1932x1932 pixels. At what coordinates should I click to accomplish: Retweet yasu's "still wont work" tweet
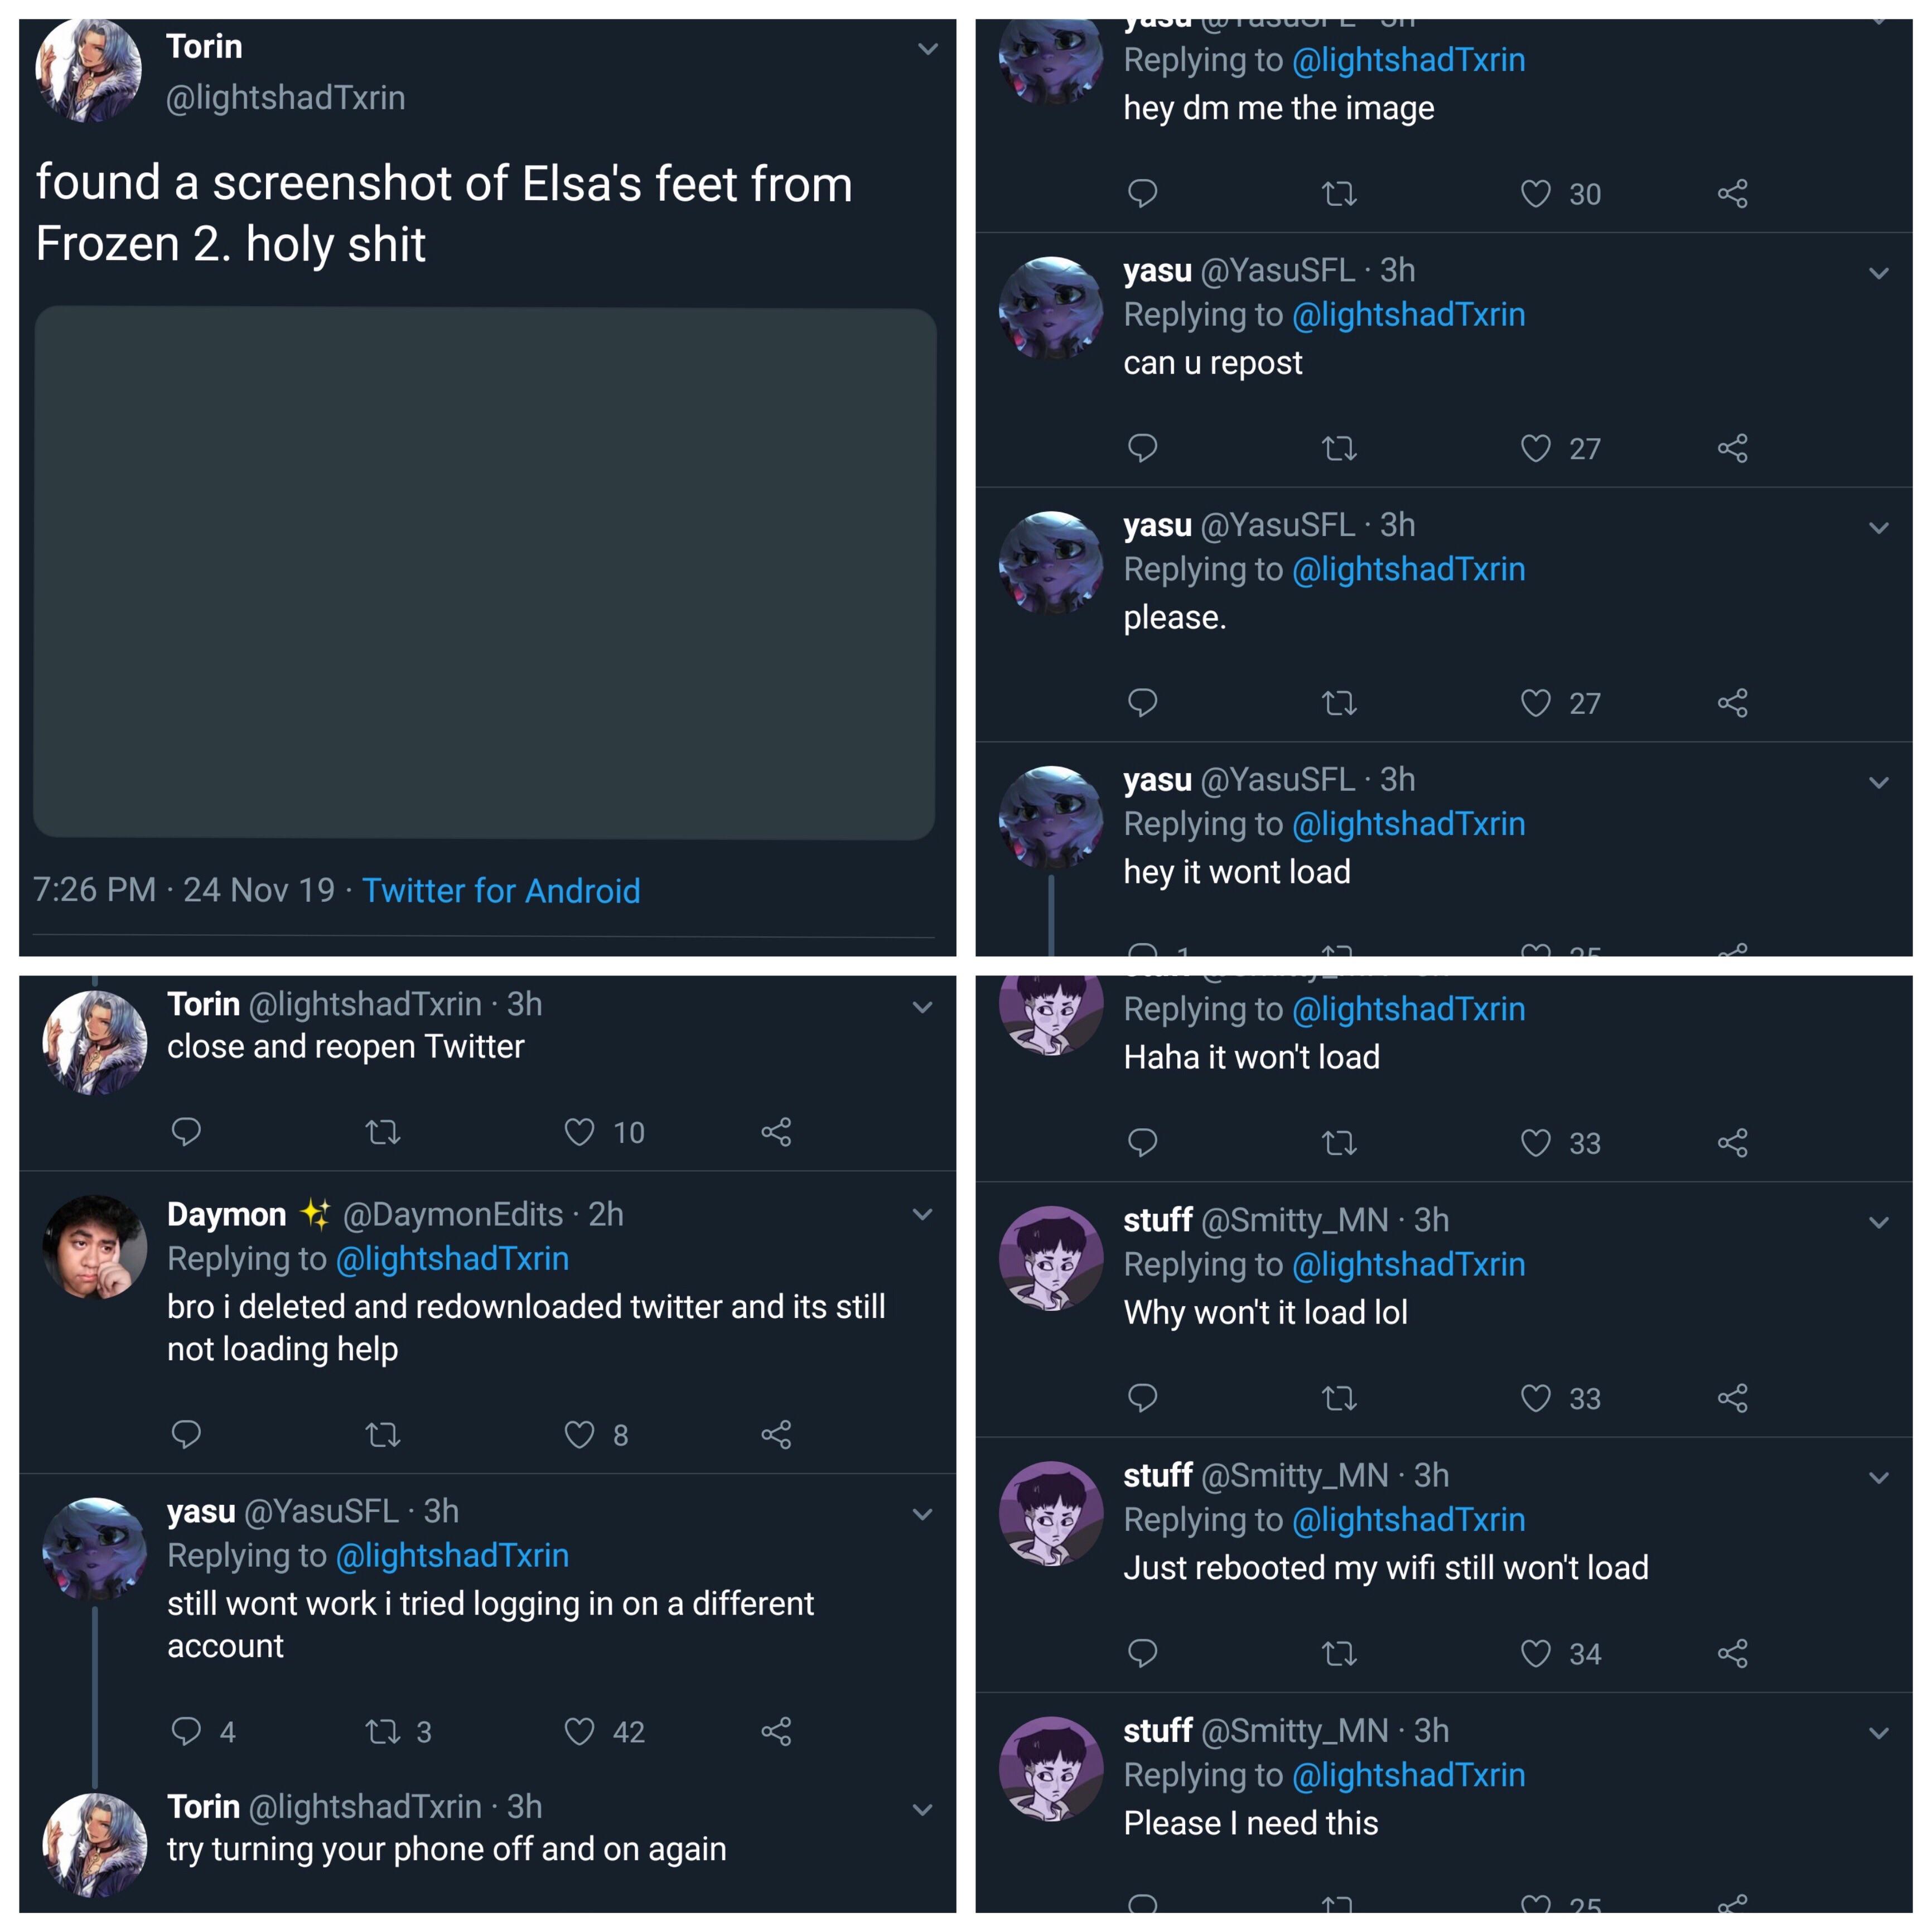point(383,1731)
